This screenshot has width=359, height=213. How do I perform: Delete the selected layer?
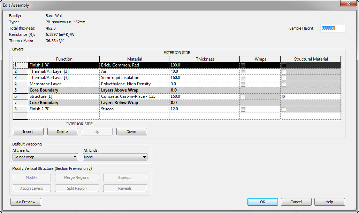tap(62, 132)
